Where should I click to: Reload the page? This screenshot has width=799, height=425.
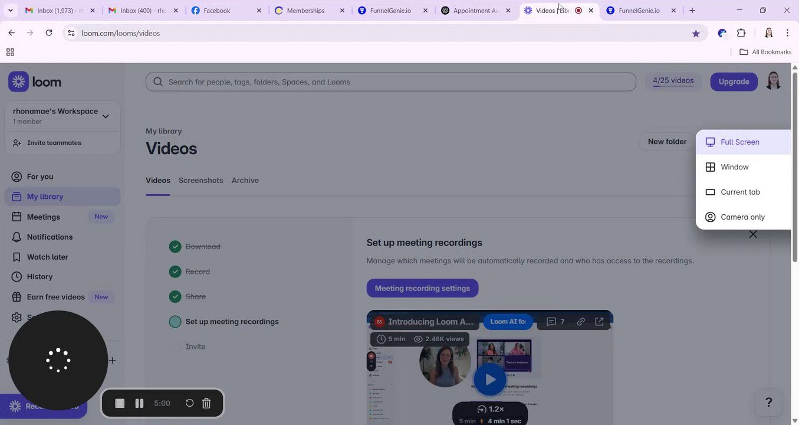tap(49, 33)
